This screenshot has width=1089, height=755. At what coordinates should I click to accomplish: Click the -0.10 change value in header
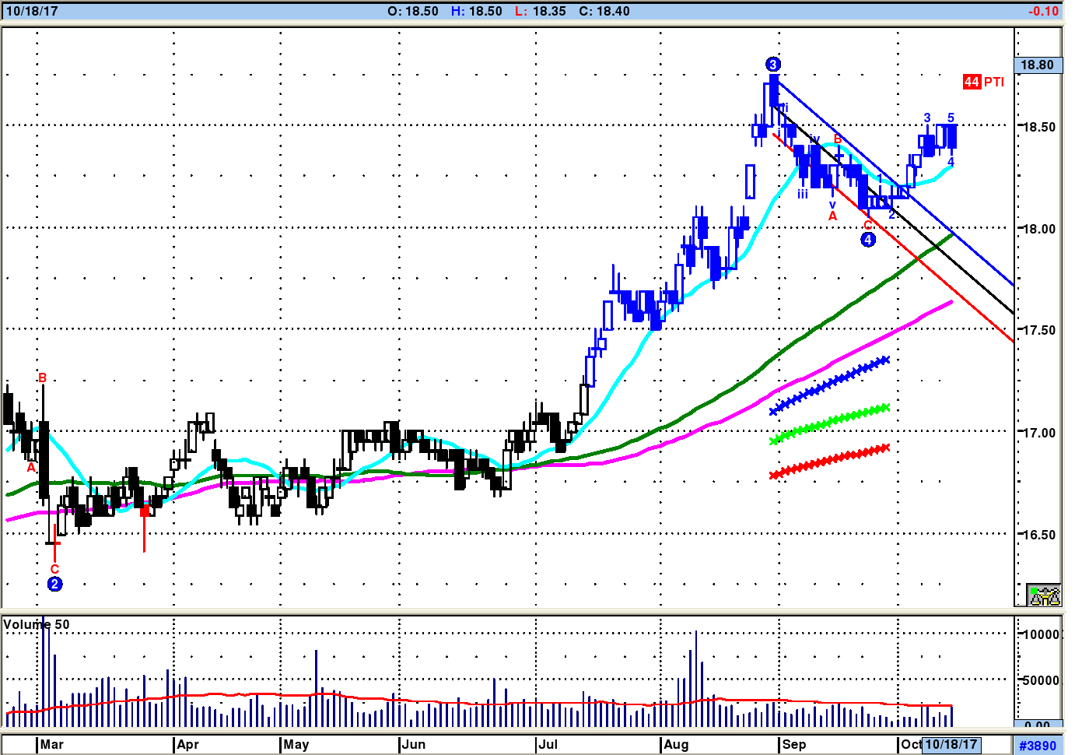(x=1043, y=12)
